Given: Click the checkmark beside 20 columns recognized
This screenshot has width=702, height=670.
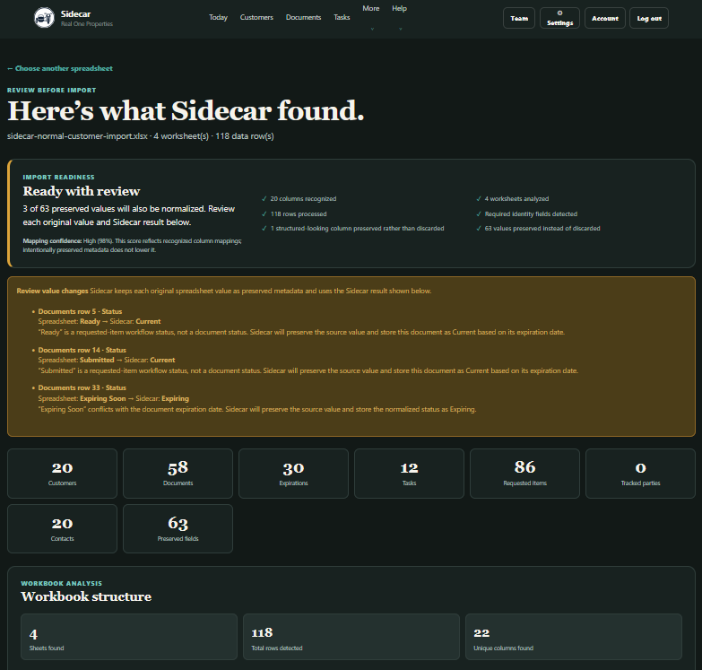Looking at the screenshot, I should 264,199.
